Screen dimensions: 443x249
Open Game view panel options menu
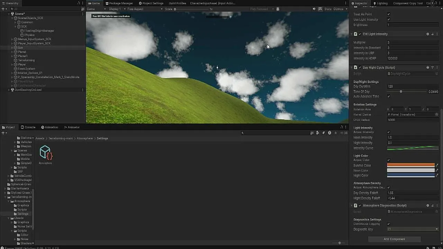point(346,3)
